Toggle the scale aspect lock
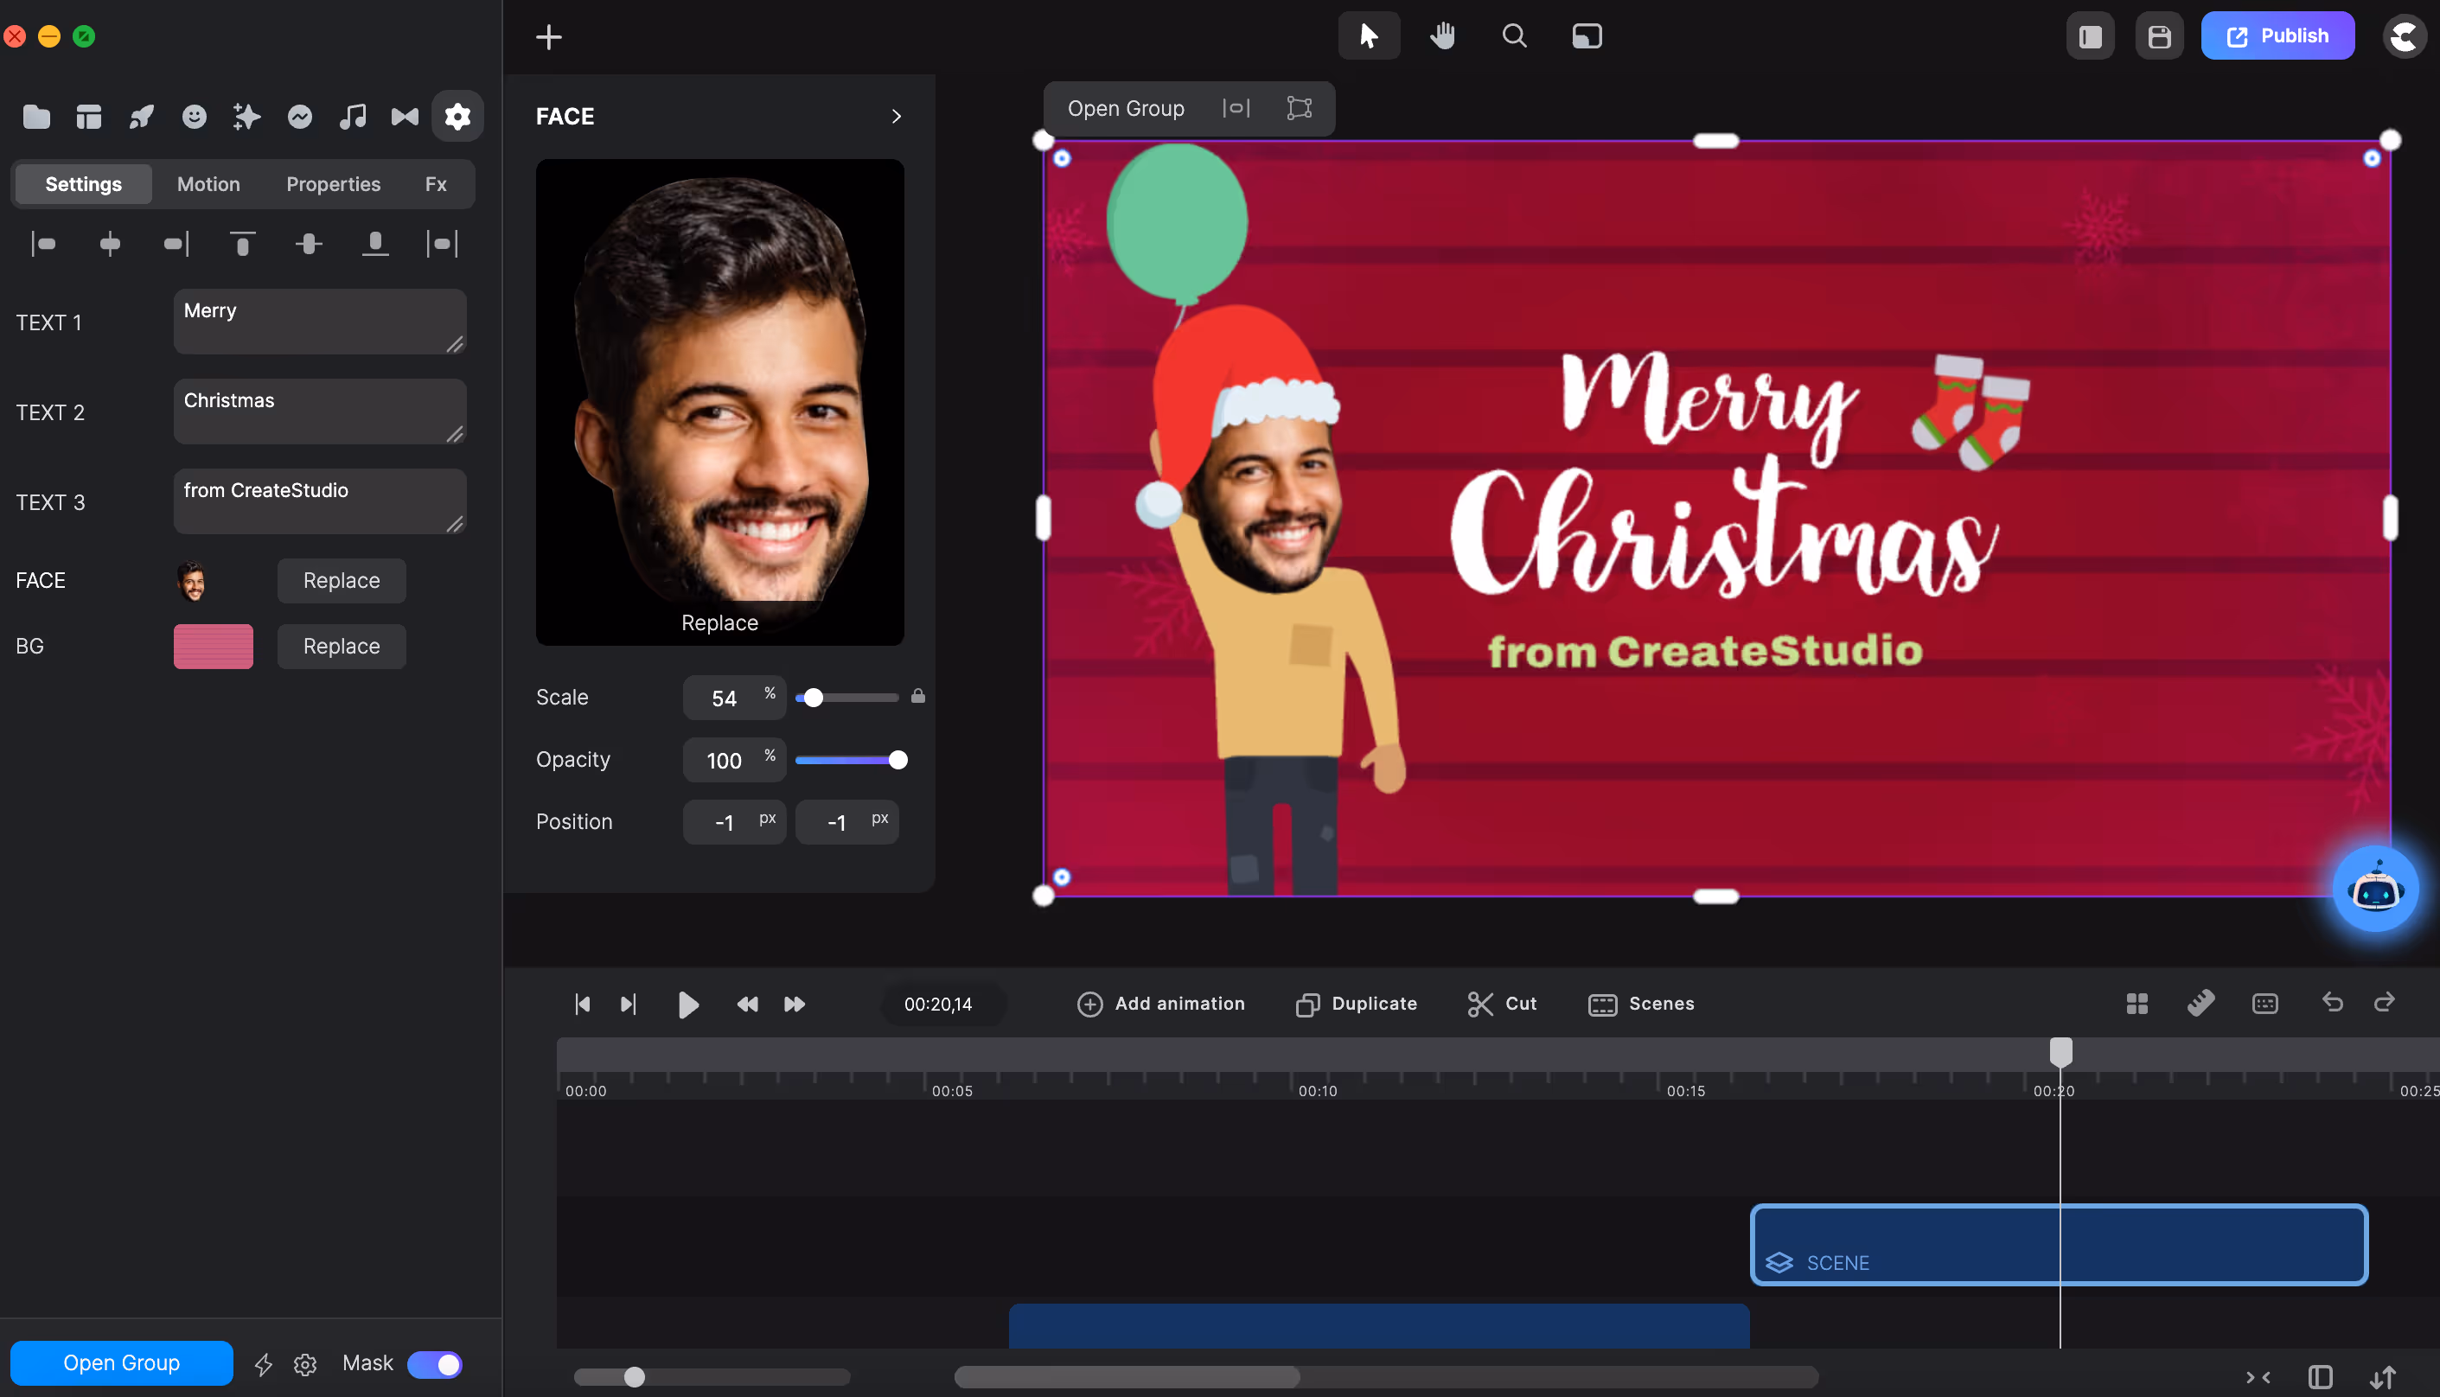The height and width of the screenshot is (1397, 2440). [917, 697]
